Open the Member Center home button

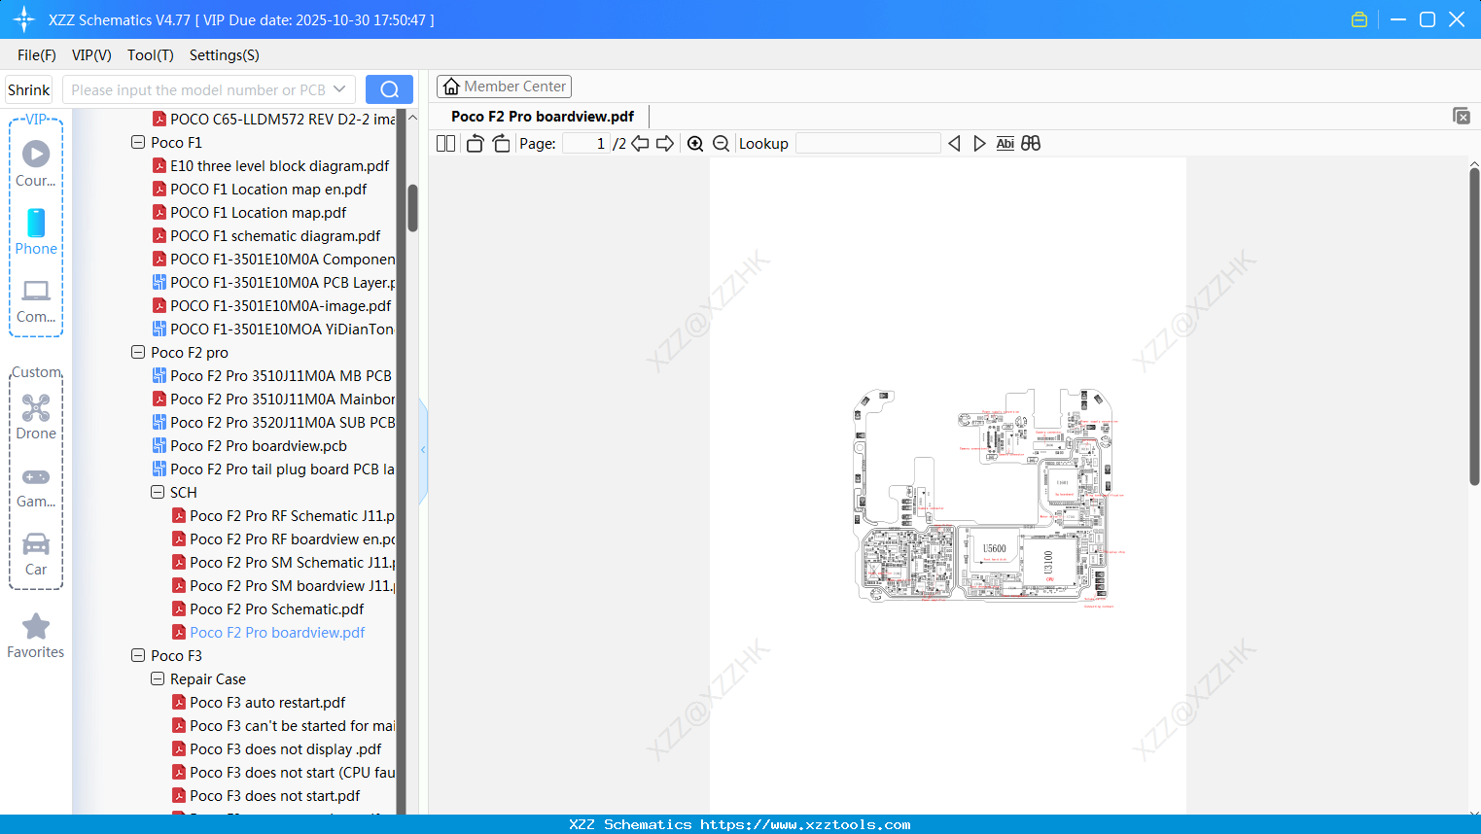(x=504, y=87)
